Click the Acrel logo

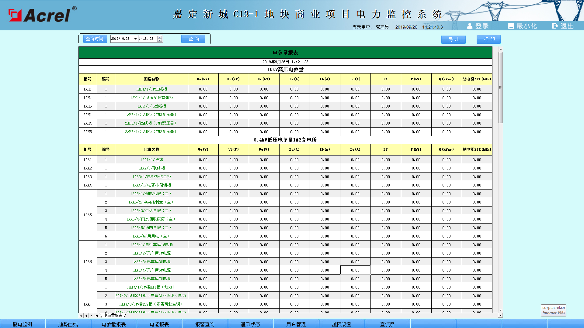pyautogui.click(x=42, y=15)
